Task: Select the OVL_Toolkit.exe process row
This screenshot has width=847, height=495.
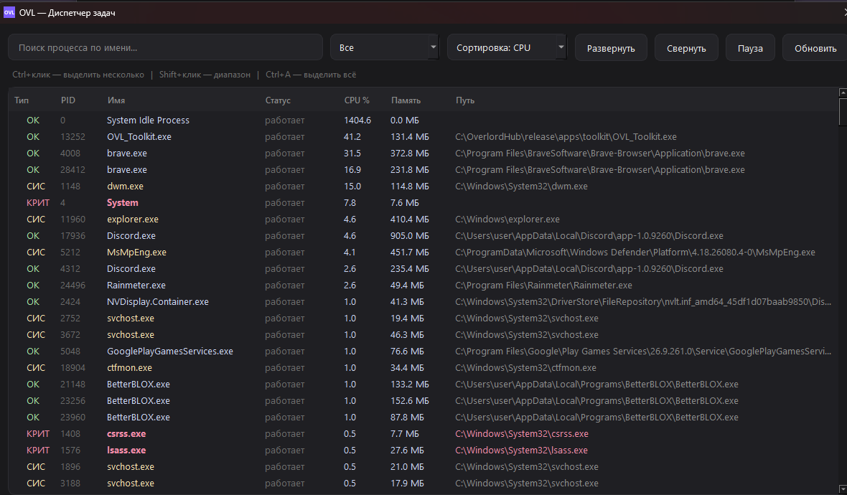Action: (423, 136)
